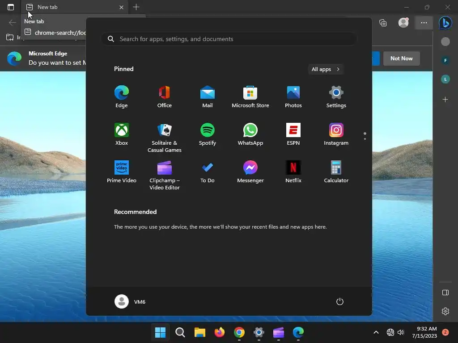Open the network status tray icon

390,332
